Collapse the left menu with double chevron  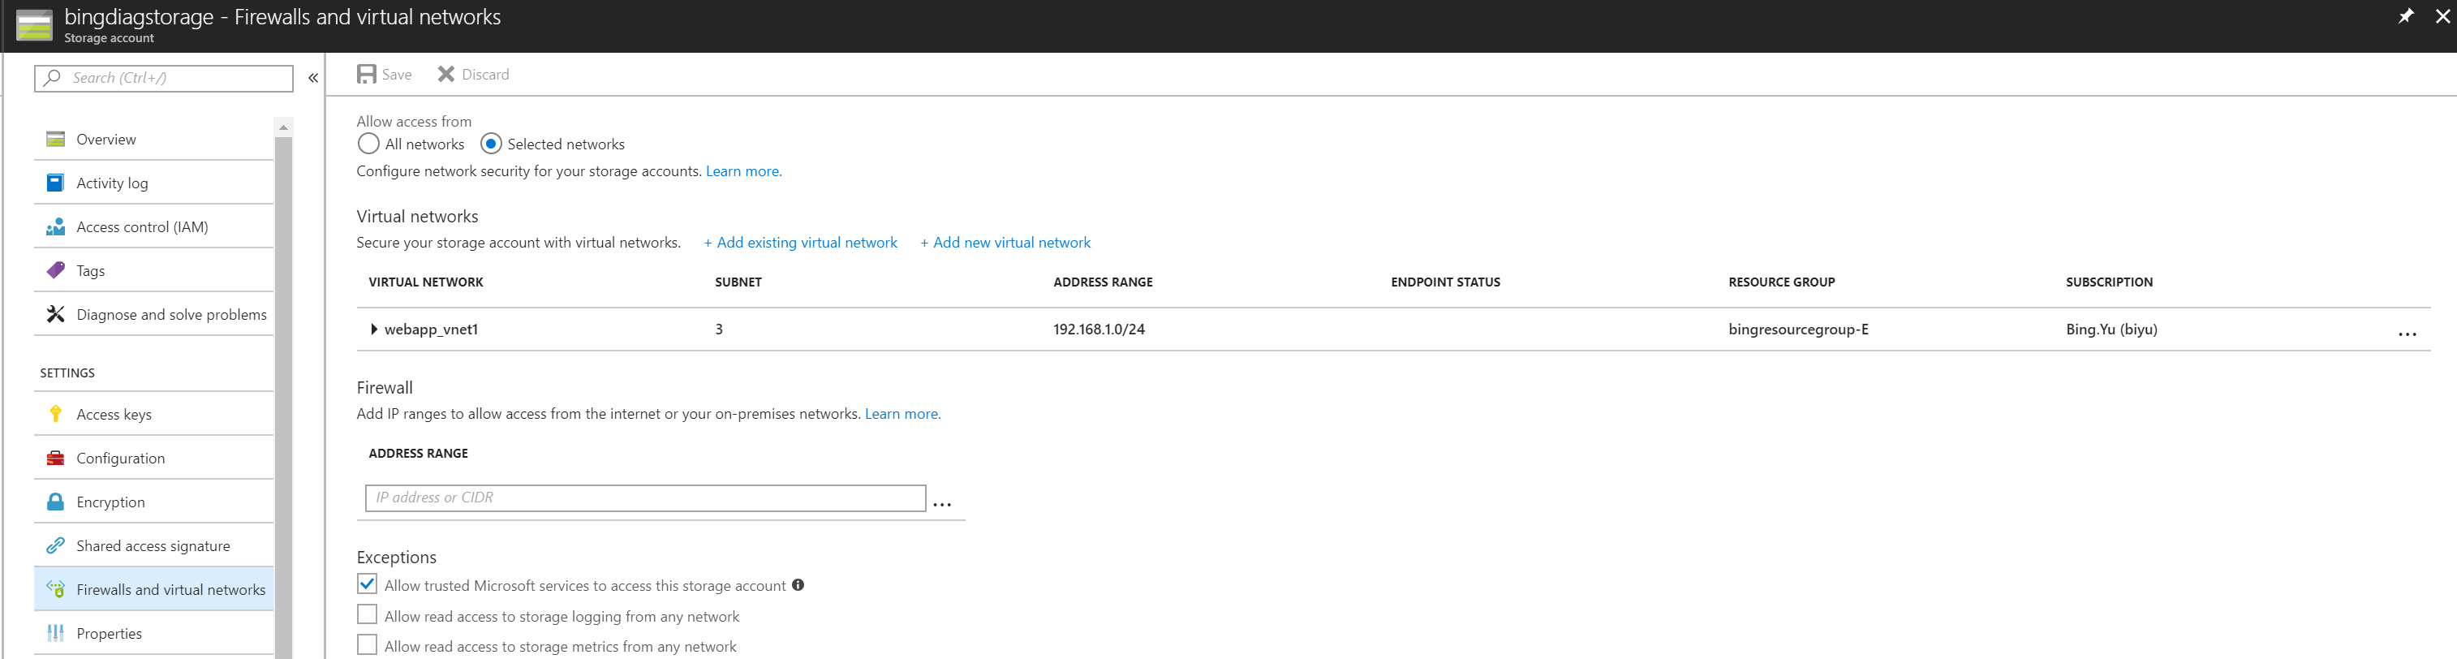click(313, 78)
